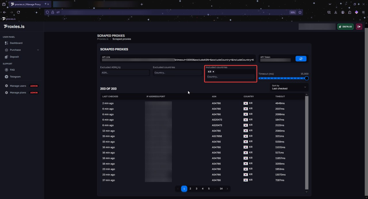Open a new browser tab
Viewport: 368px width, 199px height.
(142, 4)
